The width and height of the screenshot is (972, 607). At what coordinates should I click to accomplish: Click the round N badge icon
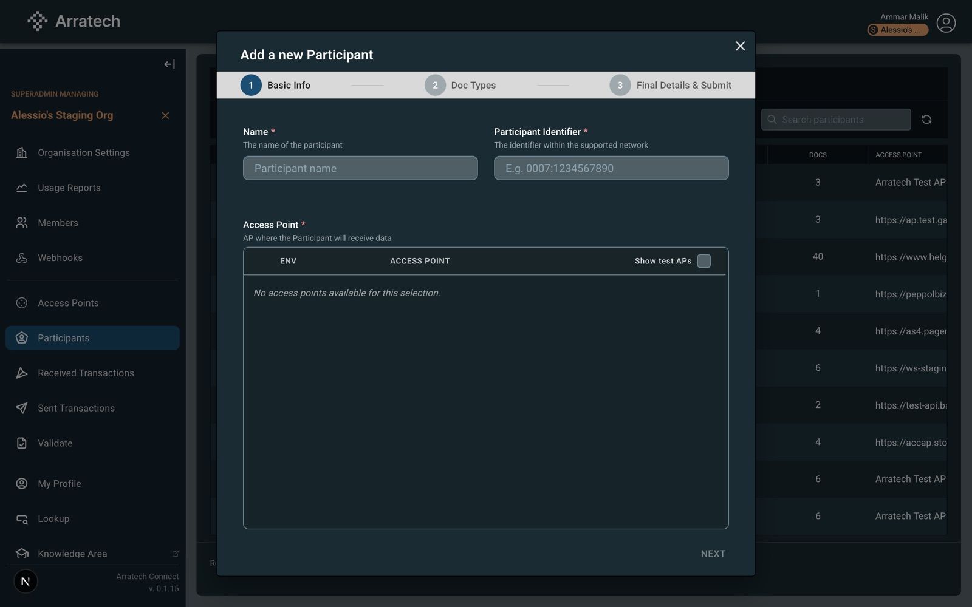(26, 582)
